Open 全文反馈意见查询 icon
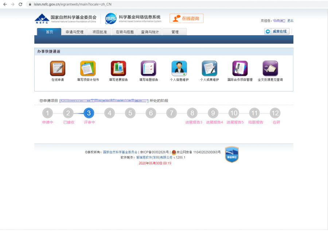The height and width of the screenshot is (231, 328). pos(270,68)
